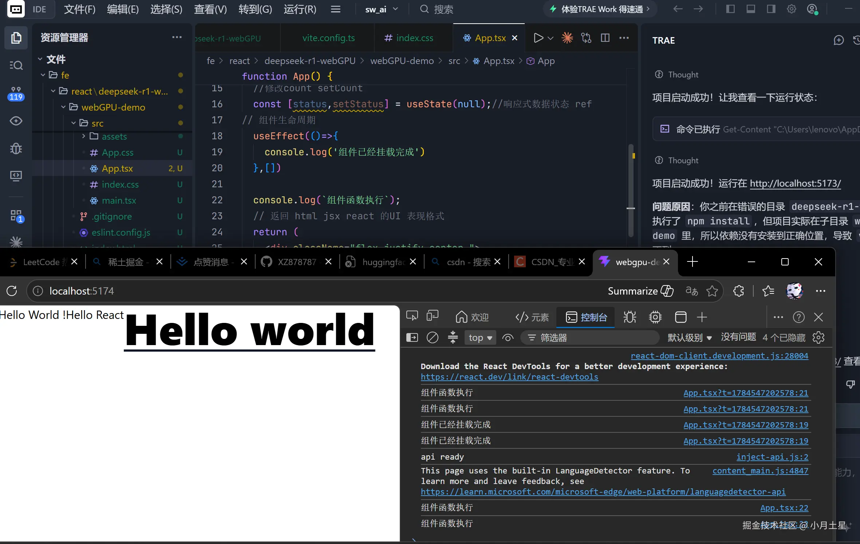This screenshot has width=860, height=544.
Task: Click the IDE 搜索 search box
Action: 437,9
